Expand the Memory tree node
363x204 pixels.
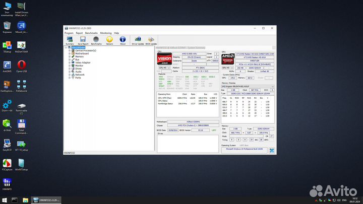(x=70, y=56)
